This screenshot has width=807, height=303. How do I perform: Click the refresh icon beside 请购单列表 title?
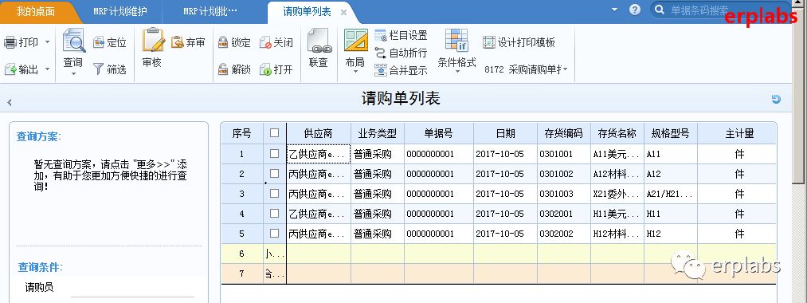coord(776,99)
